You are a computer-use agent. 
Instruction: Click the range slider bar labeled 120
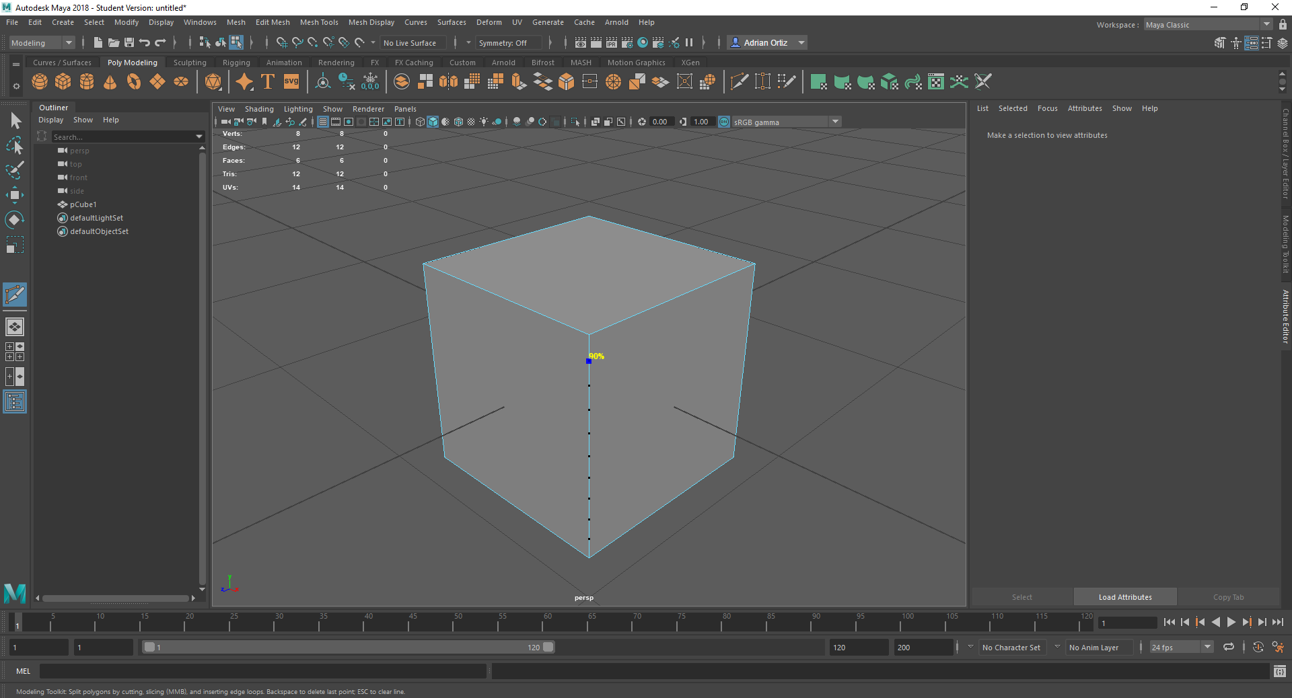click(x=349, y=647)
